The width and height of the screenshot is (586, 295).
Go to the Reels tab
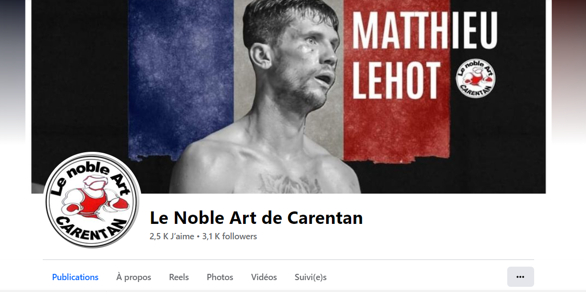tap(179, 277)
